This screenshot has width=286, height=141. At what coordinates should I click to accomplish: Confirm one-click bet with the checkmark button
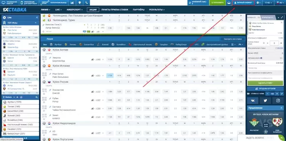pyautogui.click(x=282, y=94)
